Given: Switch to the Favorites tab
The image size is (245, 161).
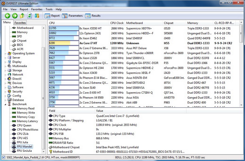Looking at the screenshot, I should click(20, 23).
